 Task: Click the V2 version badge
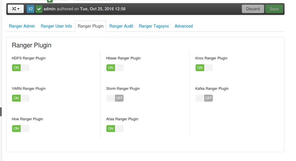31,9
